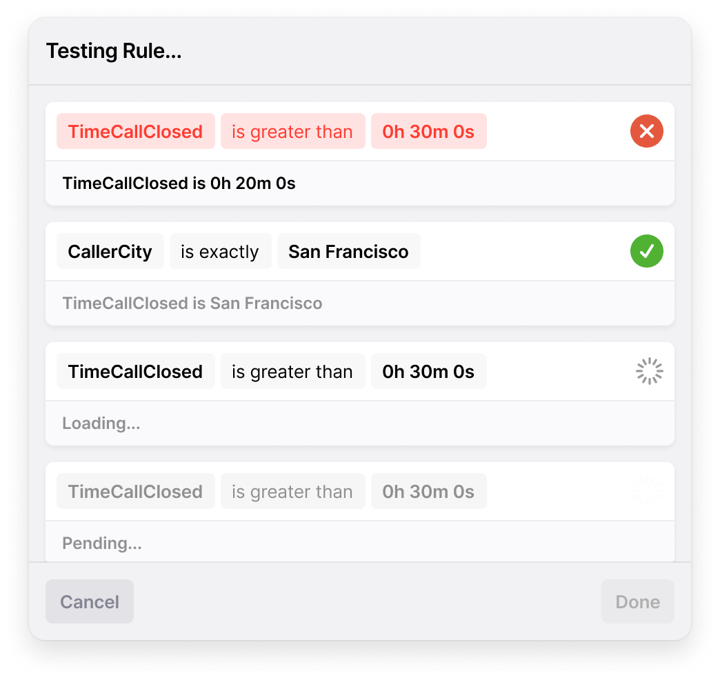Click the San Francisco value chip
This screenshot has width=720, height=680.
pos(348,251)
